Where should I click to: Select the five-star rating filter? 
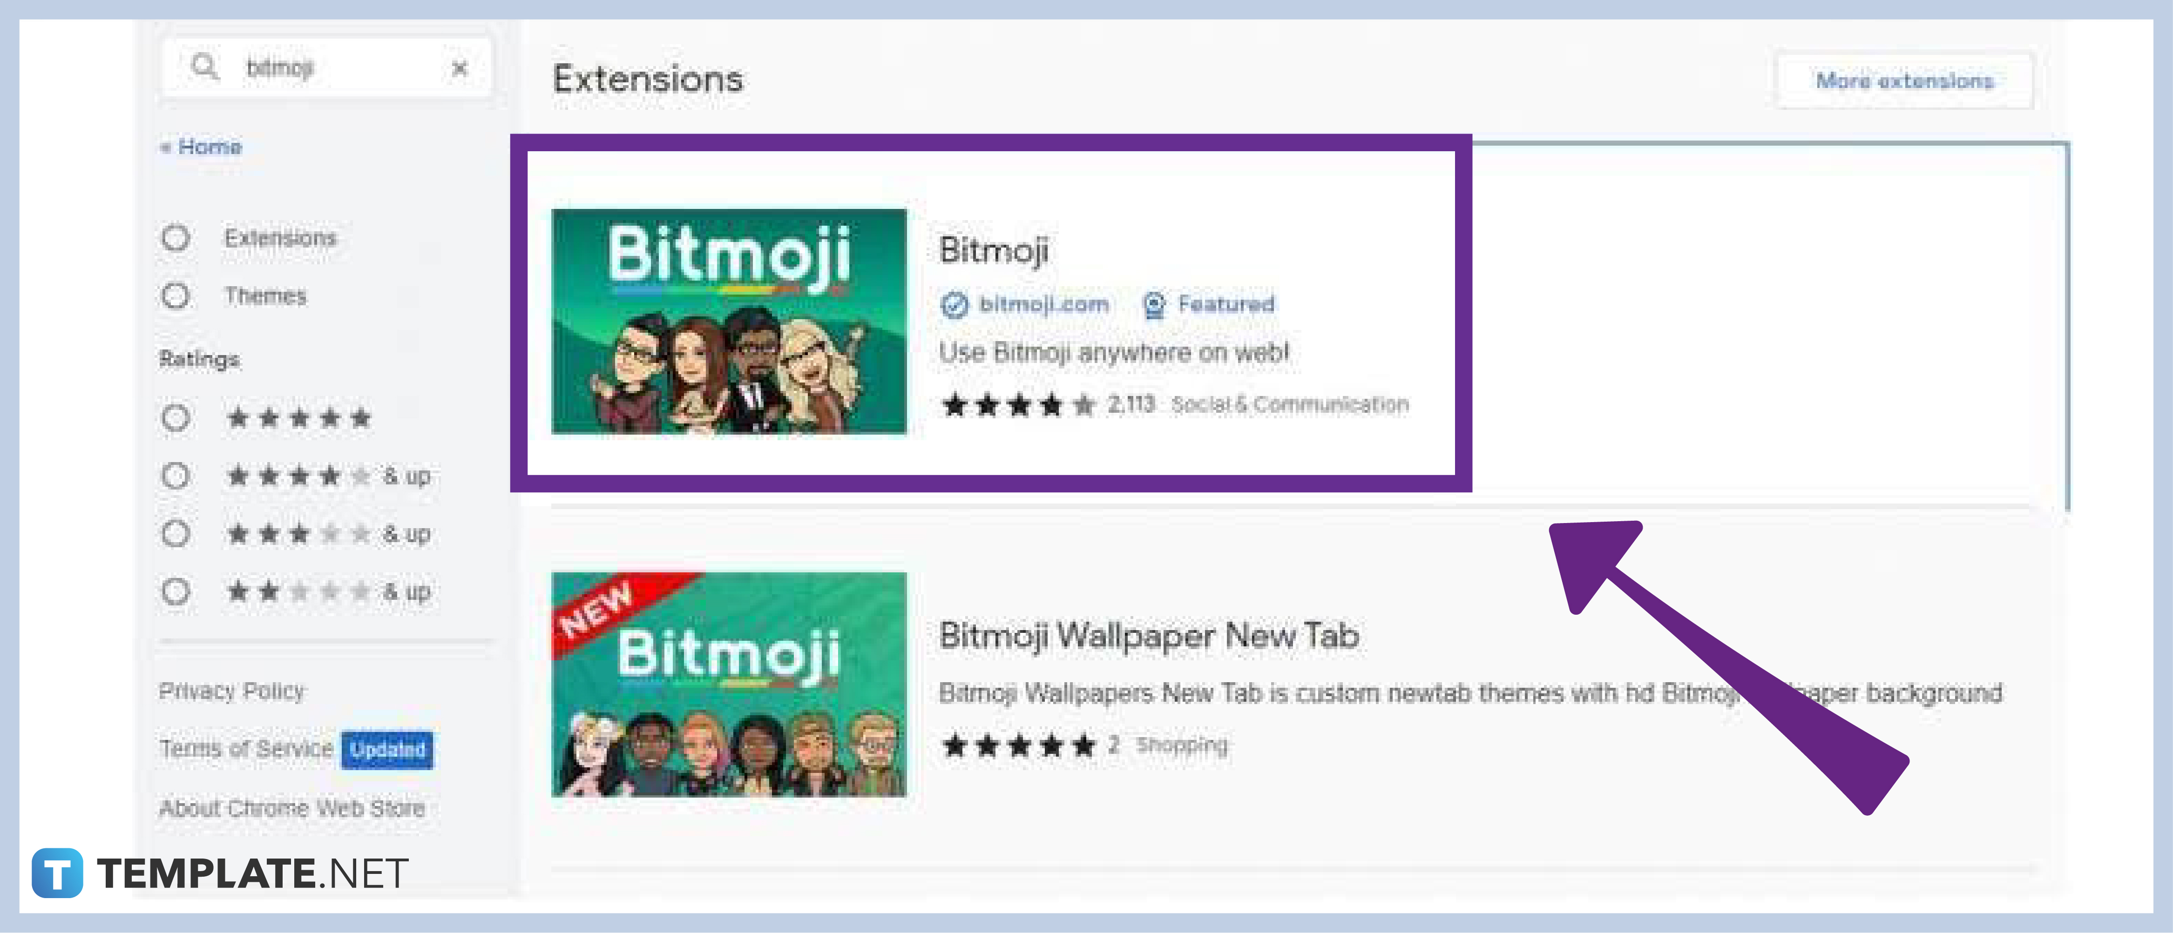coord(176,418)
